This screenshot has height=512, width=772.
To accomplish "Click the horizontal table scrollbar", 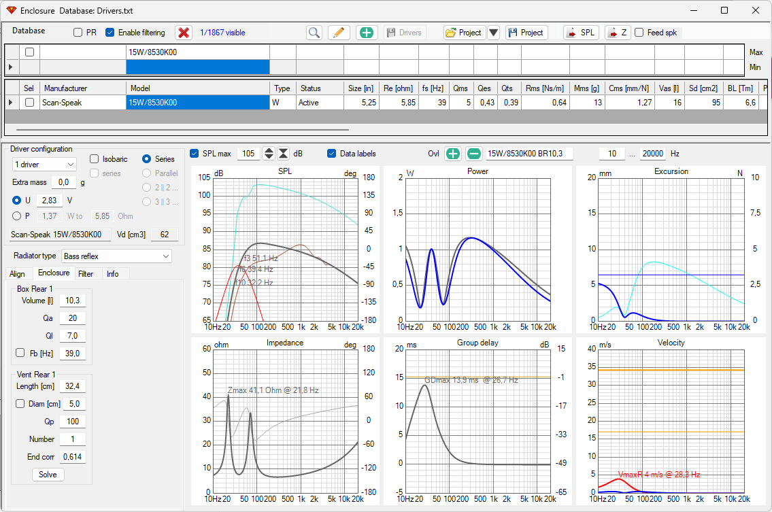I will point(182,130).
